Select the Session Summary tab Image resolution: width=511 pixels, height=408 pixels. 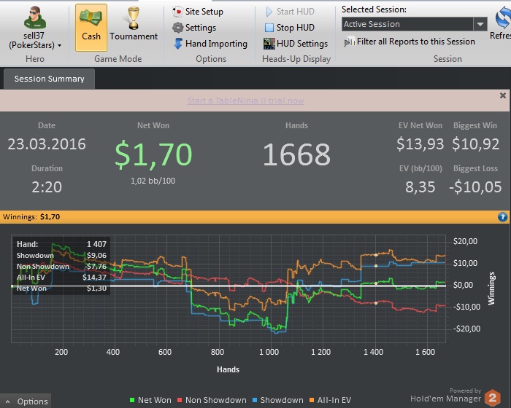[49, 79]
